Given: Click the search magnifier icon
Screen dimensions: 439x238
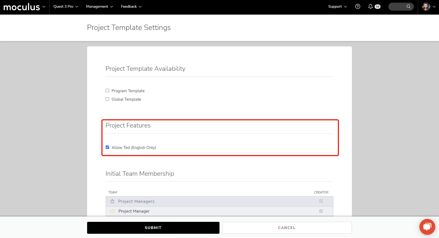Looking at the screenshot, I should 409,7.
